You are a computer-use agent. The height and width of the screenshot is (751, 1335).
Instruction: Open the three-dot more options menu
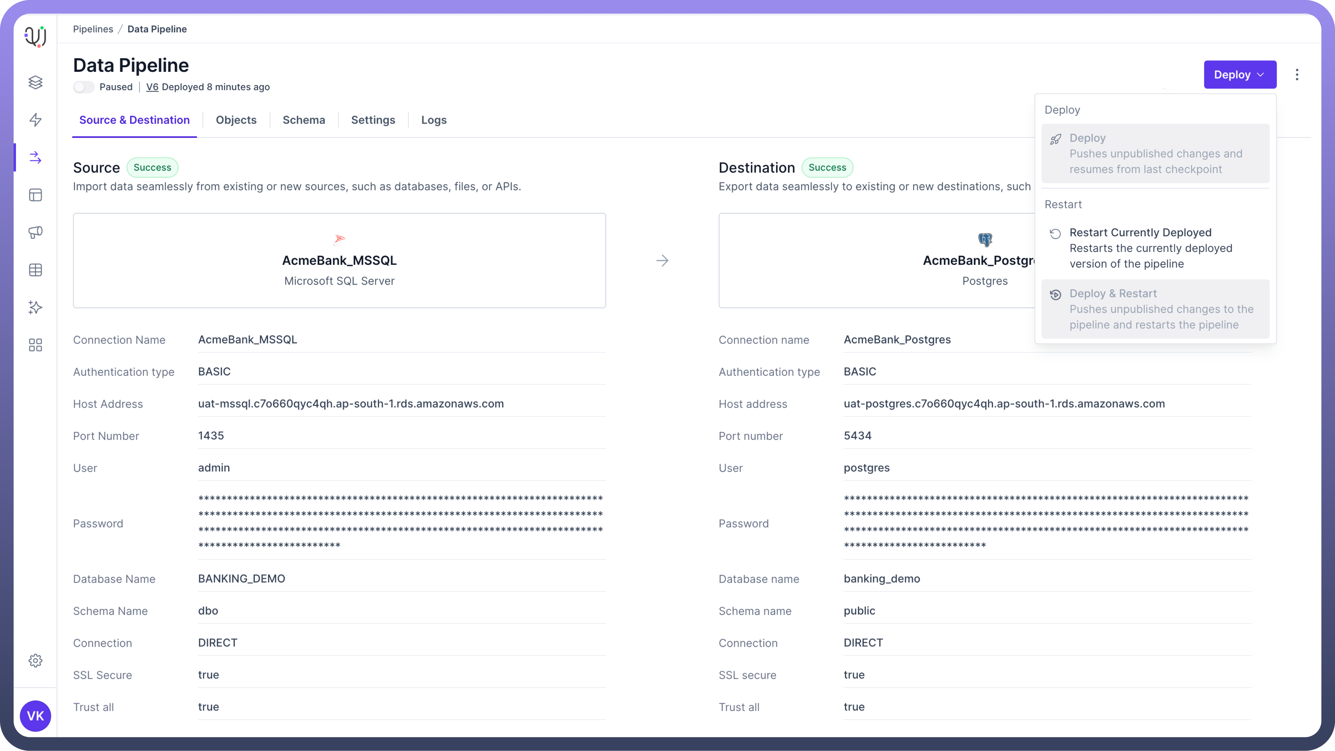(x=1297, y=75)
